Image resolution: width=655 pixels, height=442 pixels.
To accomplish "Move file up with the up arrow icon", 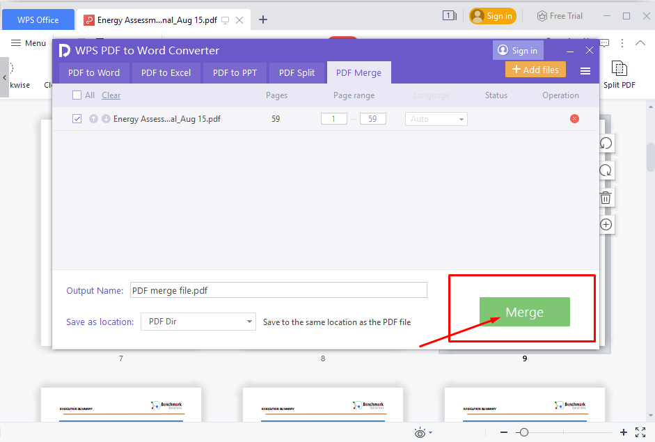I will tap(93, 119).
